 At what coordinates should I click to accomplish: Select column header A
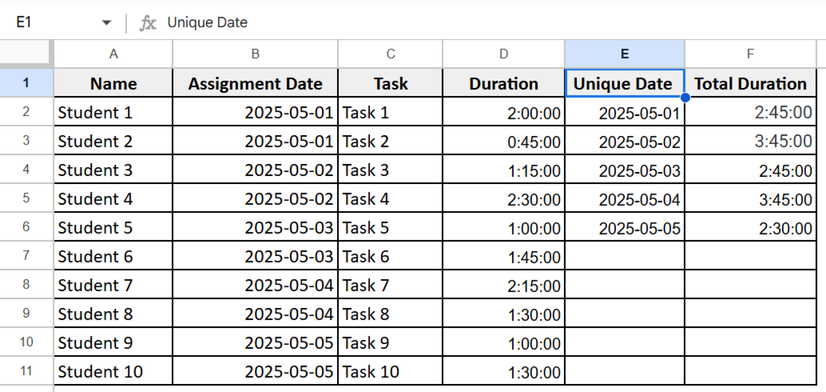(113, 53)
